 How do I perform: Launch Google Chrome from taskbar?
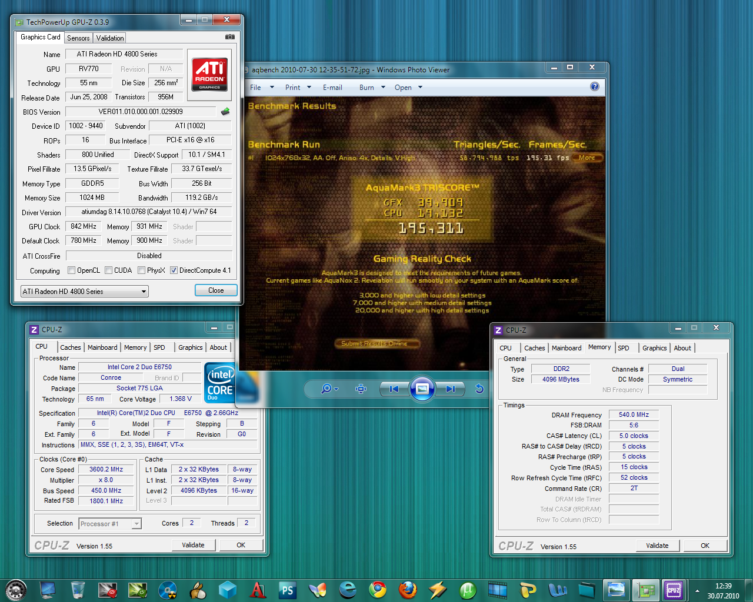(x=378, y=590)
